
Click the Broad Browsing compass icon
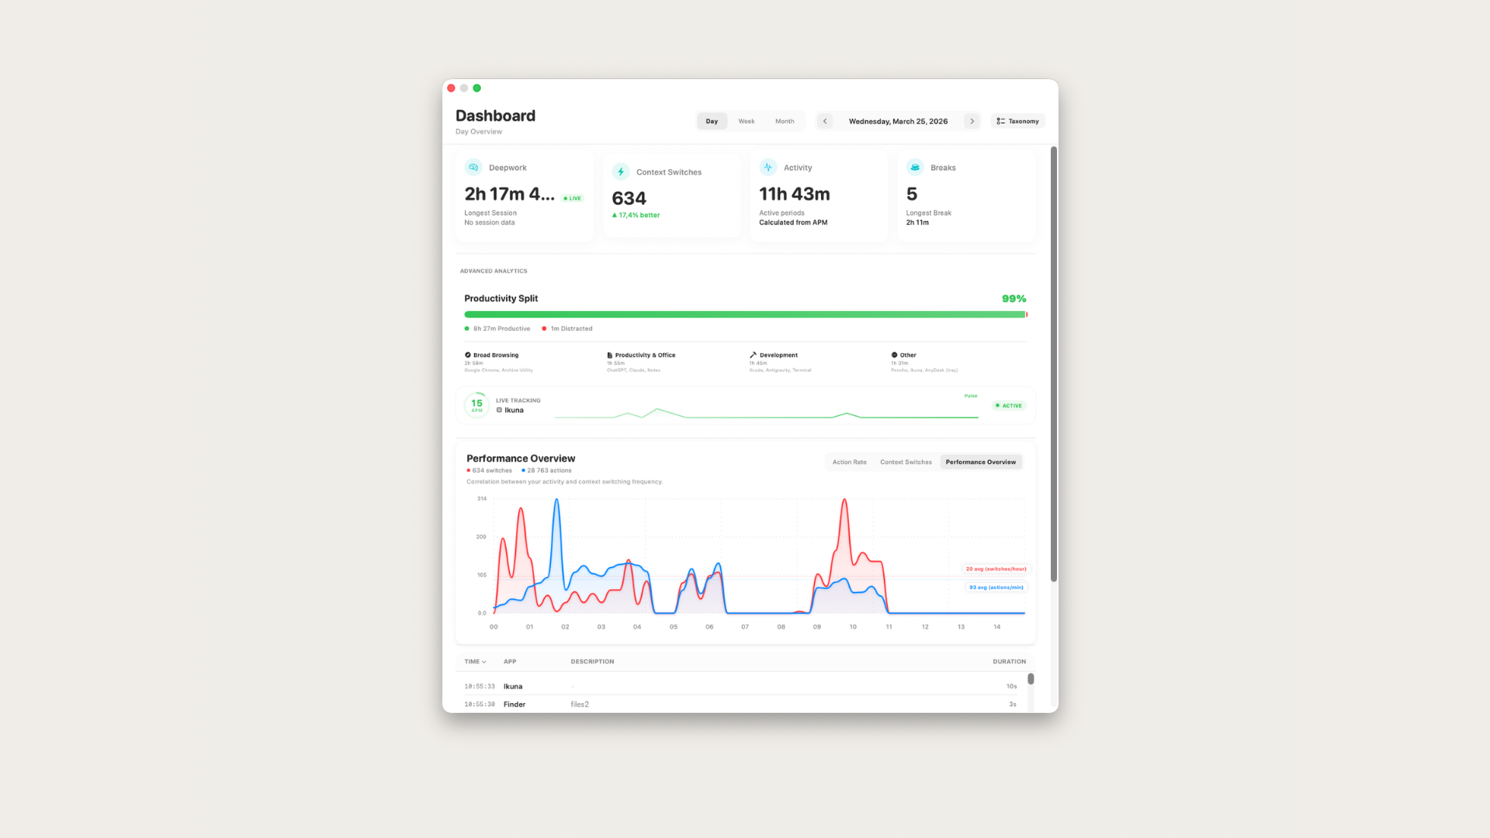point(468,355)
